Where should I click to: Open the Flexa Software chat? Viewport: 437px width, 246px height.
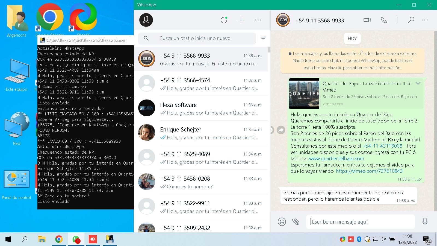pos(201,108)
